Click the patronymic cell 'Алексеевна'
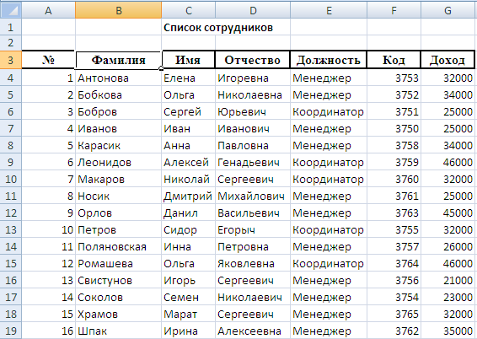 (253, 331)
